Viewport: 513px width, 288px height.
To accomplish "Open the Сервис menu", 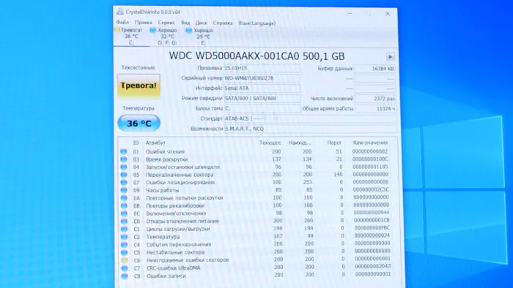I will (x=166, y=23).
